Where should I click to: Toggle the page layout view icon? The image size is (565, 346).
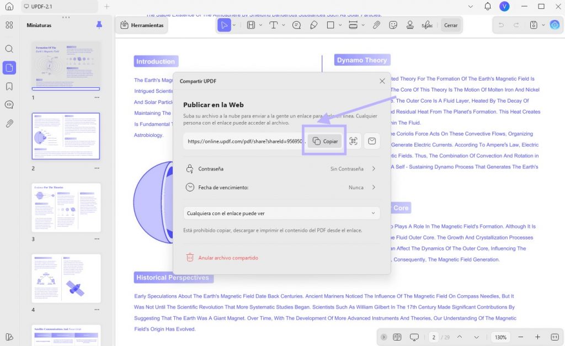point(397,337)
